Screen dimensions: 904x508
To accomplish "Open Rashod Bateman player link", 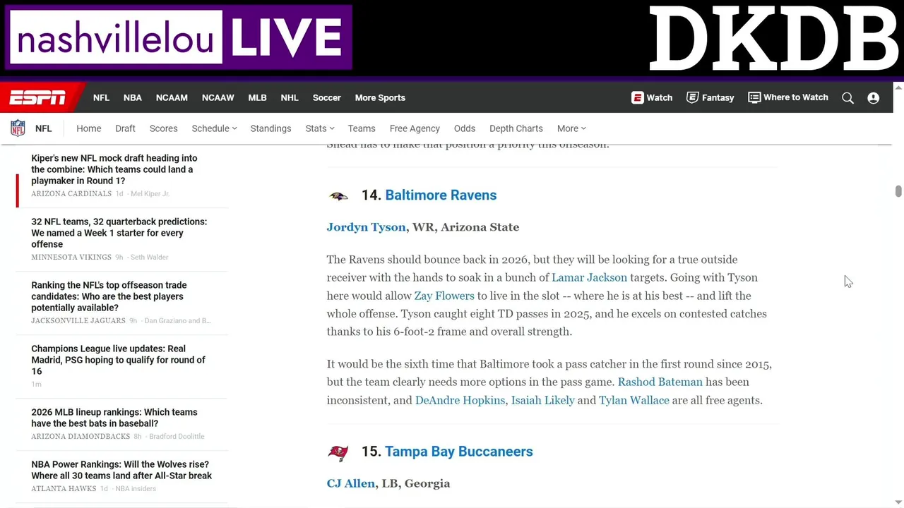I will click(660, 382).
